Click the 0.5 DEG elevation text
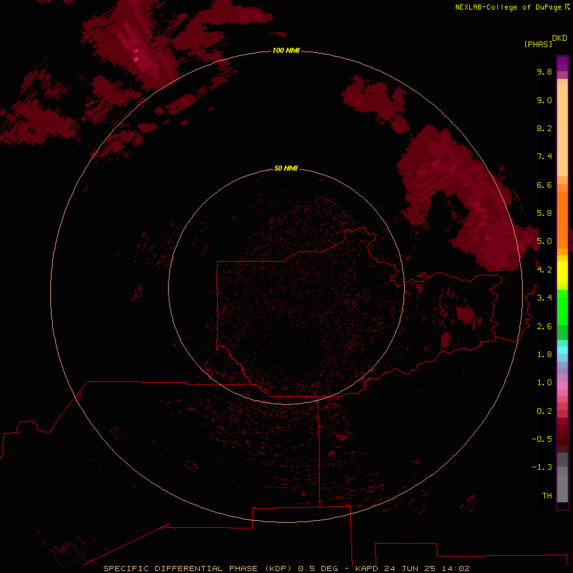 click(x=318, y=569)
